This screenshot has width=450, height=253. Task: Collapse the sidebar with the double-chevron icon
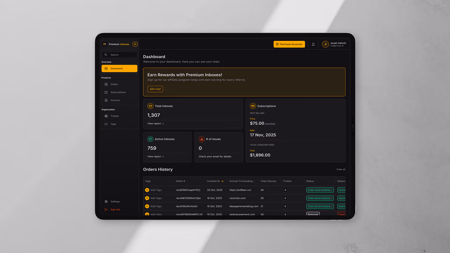click(x=135, y=44)
